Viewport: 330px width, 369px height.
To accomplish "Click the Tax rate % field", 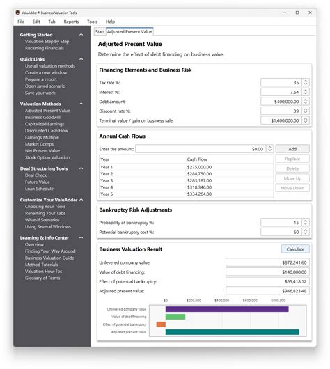I will pyautogui.click(x=281, y=83).
